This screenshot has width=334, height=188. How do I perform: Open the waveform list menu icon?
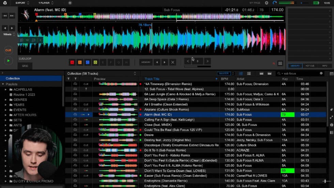click(280, 63)
